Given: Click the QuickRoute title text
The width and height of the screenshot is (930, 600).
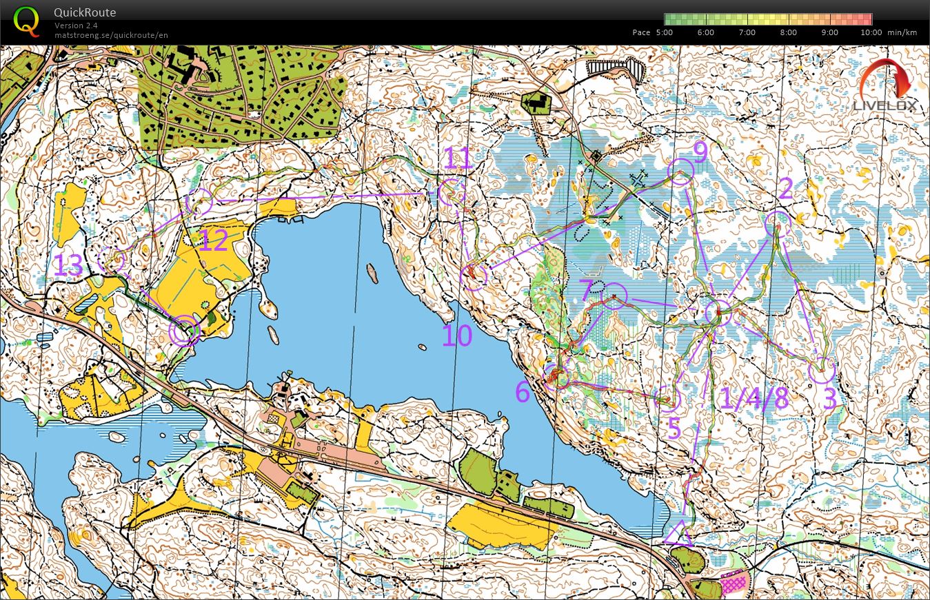Looking at the screenshot, I should 85,12.
